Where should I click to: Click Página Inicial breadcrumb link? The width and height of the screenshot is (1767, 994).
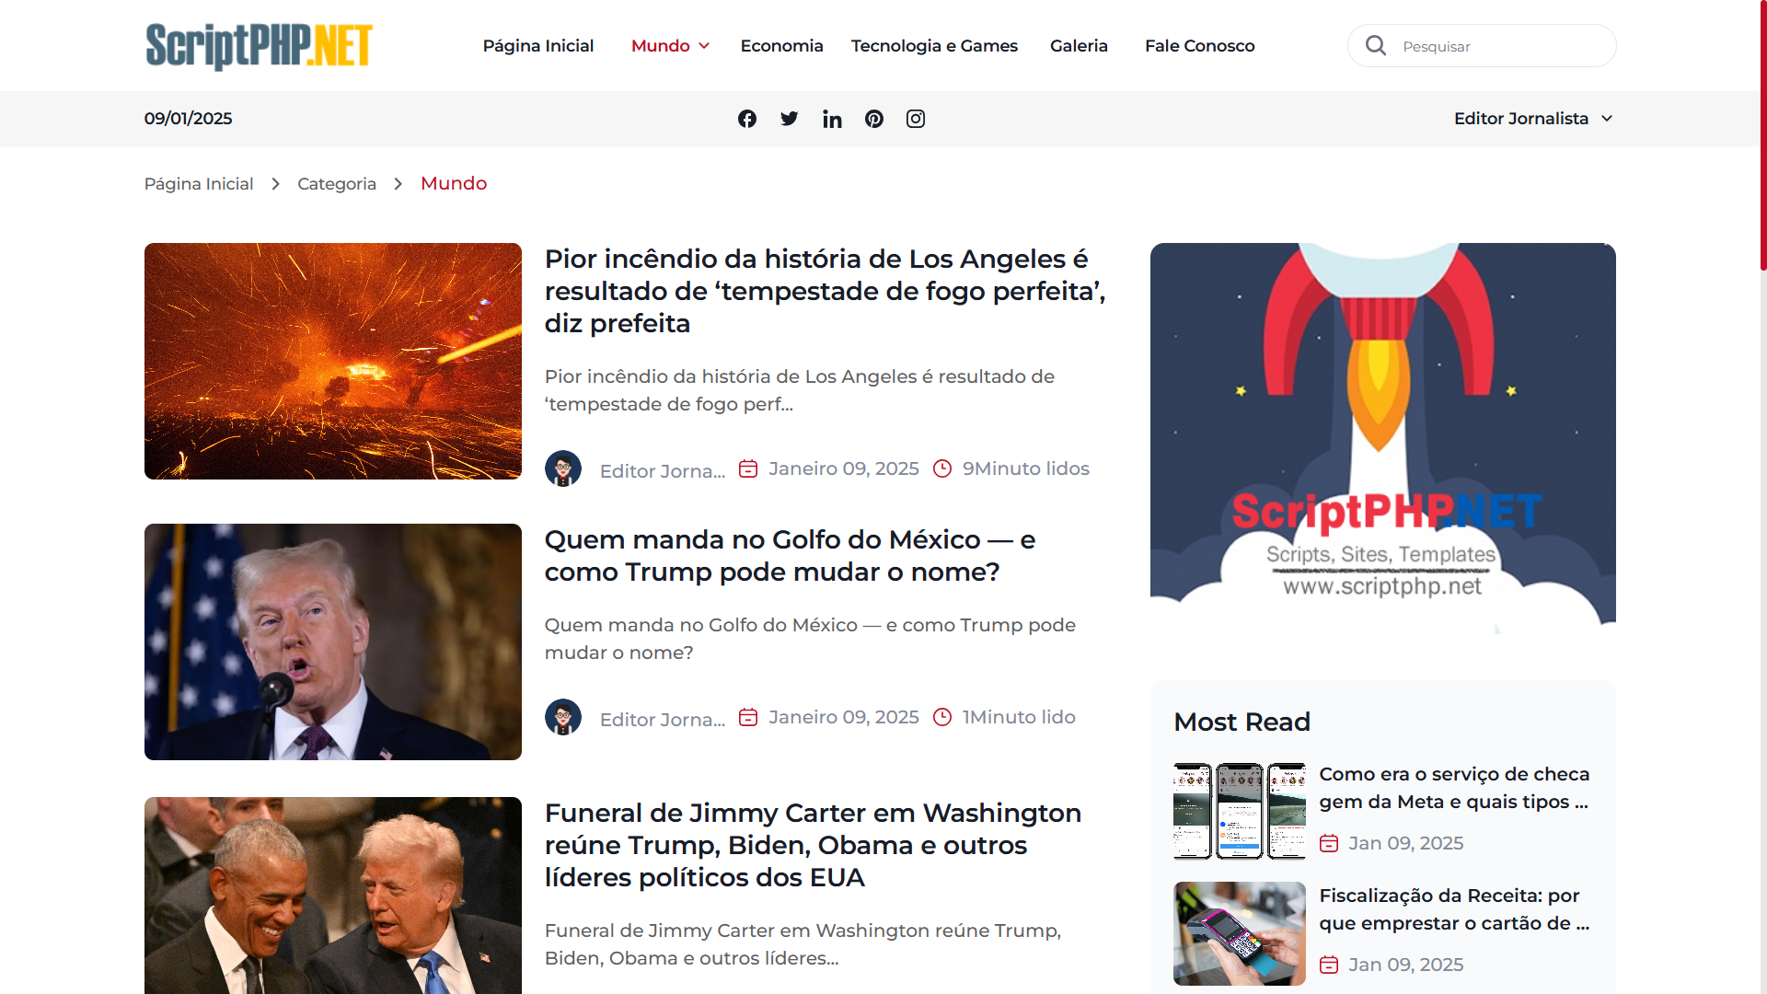click(x=199, y=184)
